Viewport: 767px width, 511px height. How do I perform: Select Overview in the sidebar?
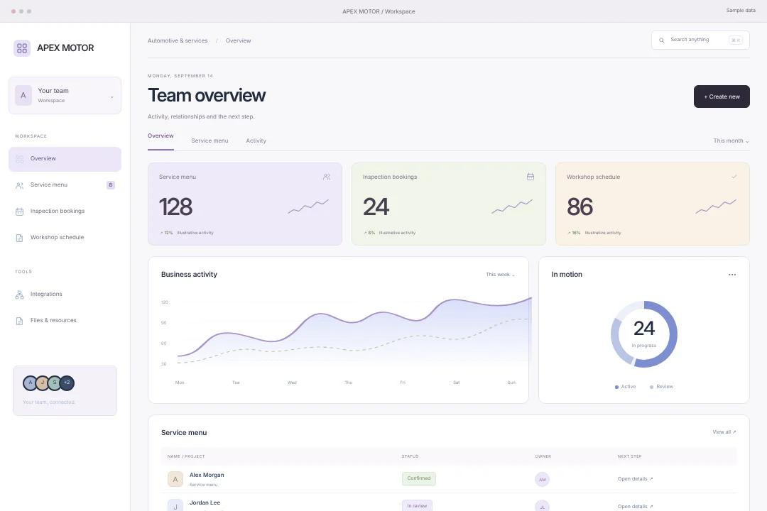(65, 159)
